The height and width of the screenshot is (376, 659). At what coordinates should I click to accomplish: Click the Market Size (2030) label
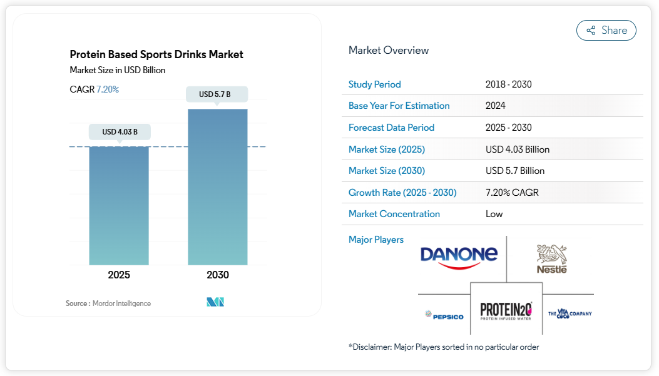386,171
